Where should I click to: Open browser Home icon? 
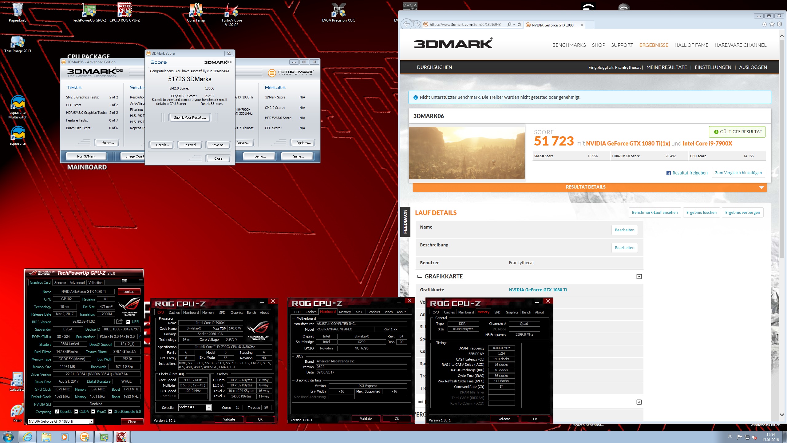[x=764, y=24]
